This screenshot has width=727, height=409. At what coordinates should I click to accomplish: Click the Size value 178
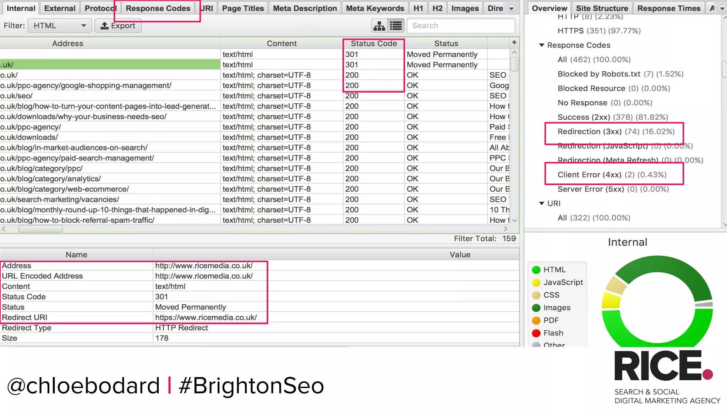point(162,338)
